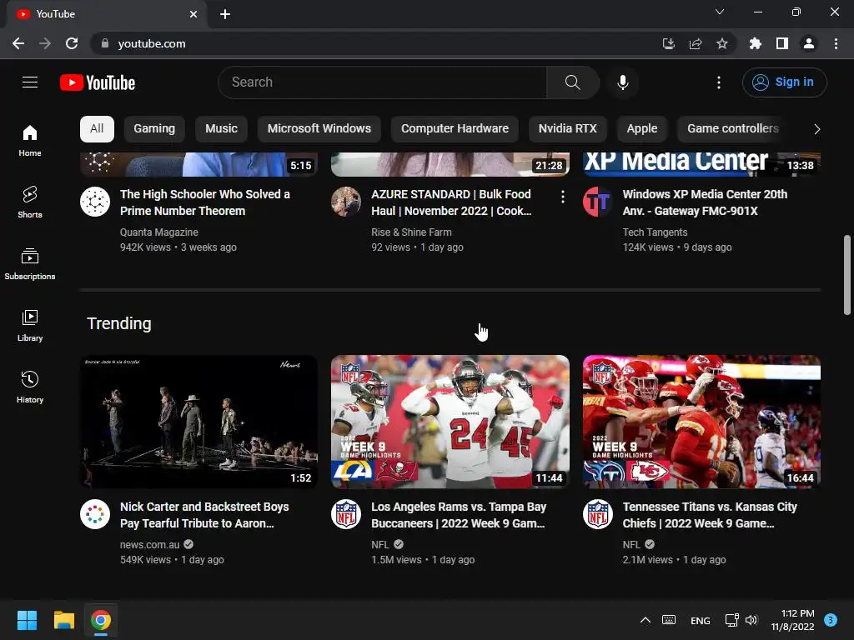Click the Chrome taskbar icon
The height and width of the screenshot is (640, 854).
(x=101, y=620)
